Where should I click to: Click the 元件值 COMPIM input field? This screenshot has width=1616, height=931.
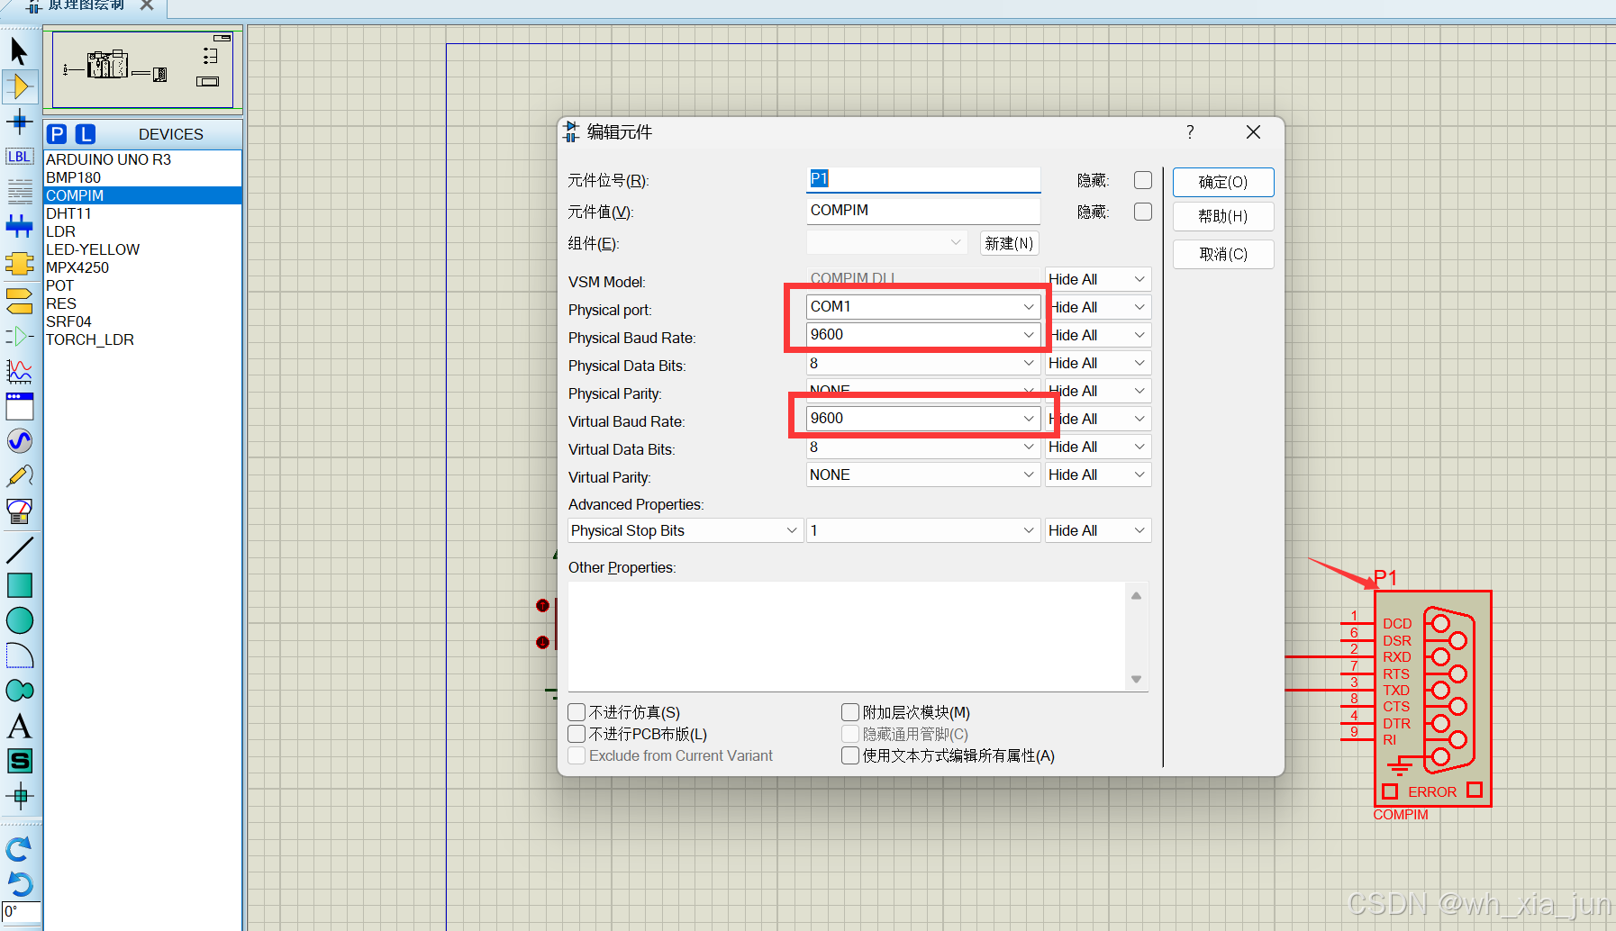(923, 211)
